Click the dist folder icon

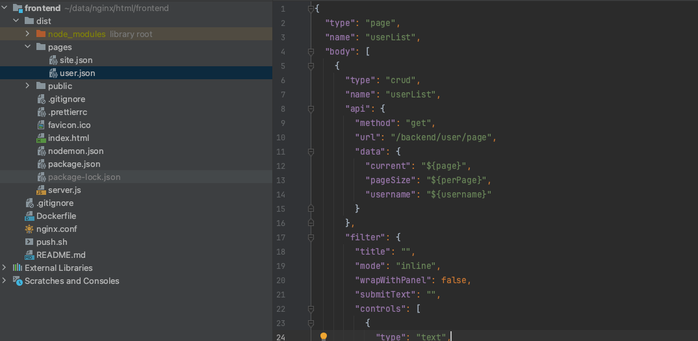point(29,21)
